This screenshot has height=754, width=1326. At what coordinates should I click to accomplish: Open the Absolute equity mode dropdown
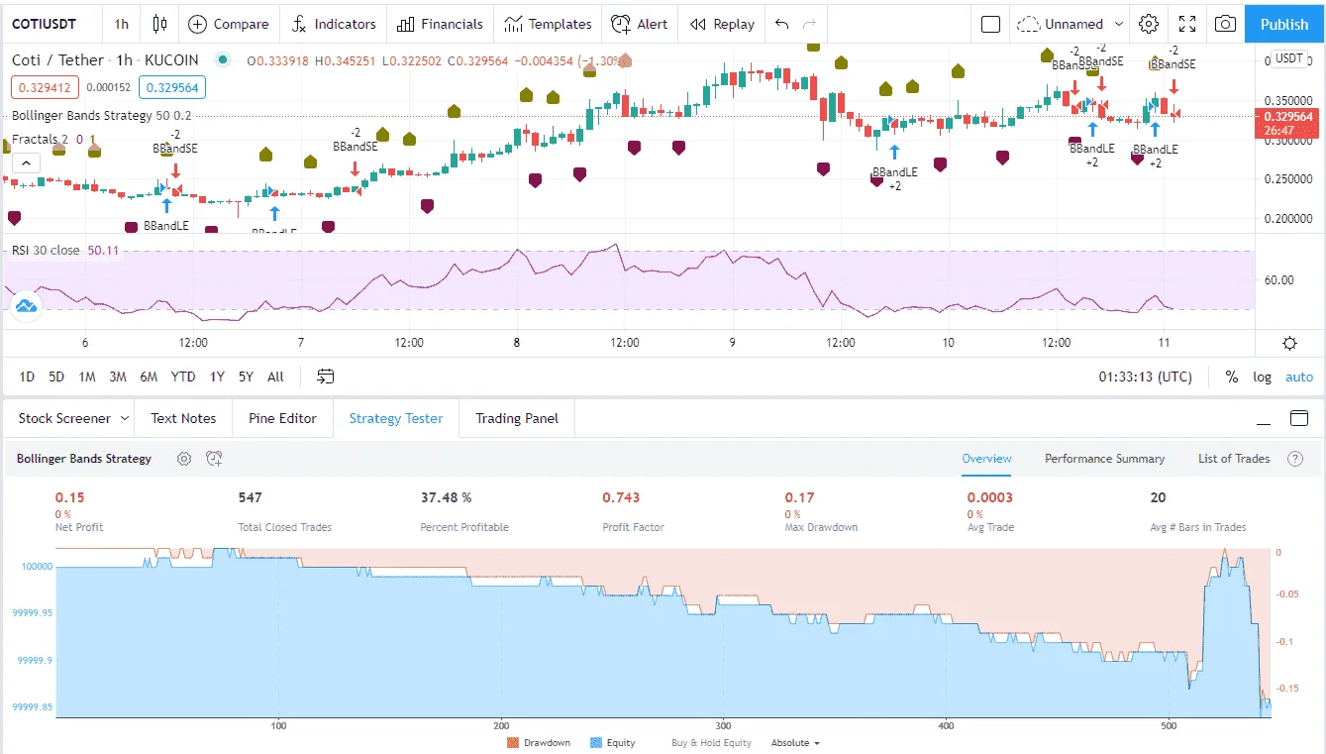(795, 743)
